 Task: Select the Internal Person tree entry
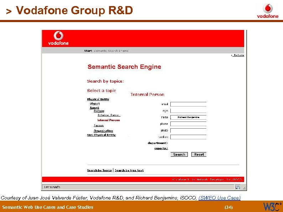point(109,120)
